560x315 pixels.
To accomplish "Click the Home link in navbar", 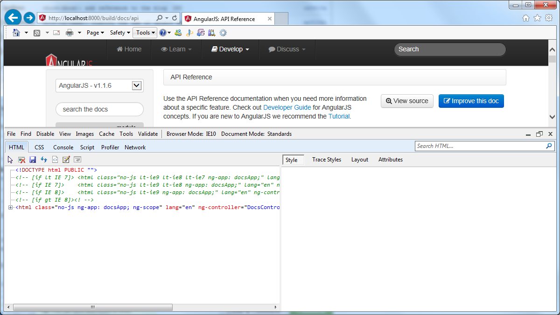I will (129, 49).
